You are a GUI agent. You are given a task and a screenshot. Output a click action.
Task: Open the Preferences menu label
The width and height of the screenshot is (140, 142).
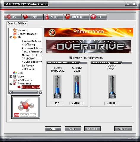(77, 17)
